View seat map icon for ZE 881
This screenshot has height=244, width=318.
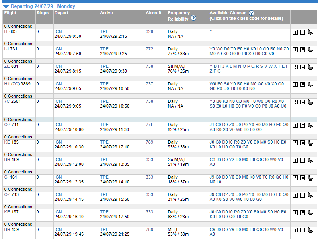(x=310, y=67)
